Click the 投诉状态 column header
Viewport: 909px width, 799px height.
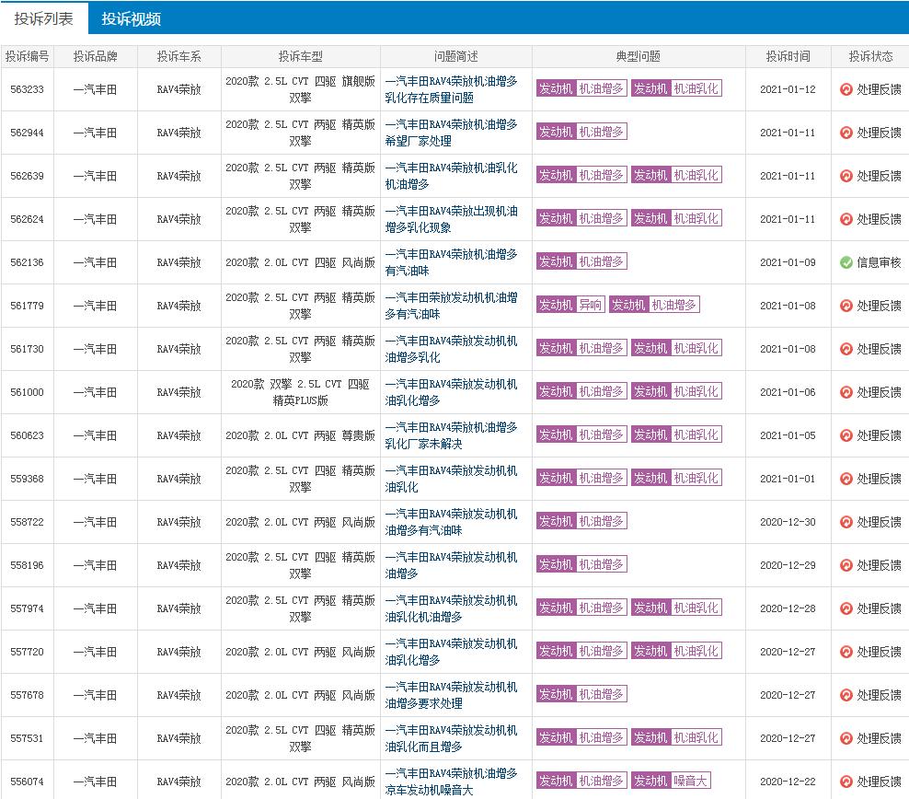pos(869,56)
